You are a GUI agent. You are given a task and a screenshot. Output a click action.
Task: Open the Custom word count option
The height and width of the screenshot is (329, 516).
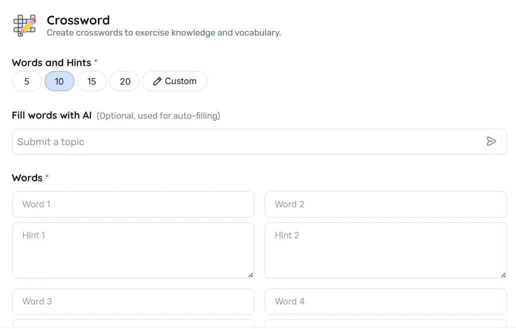click(174, 81)
